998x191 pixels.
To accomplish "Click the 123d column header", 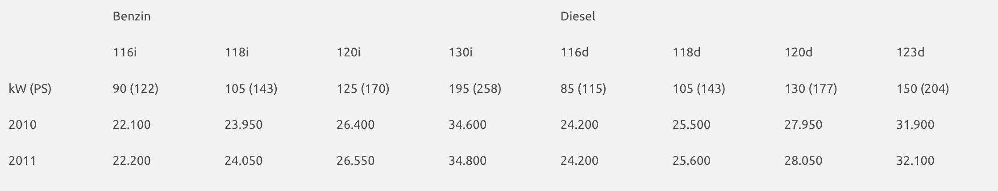I will [x=911, y=52].
